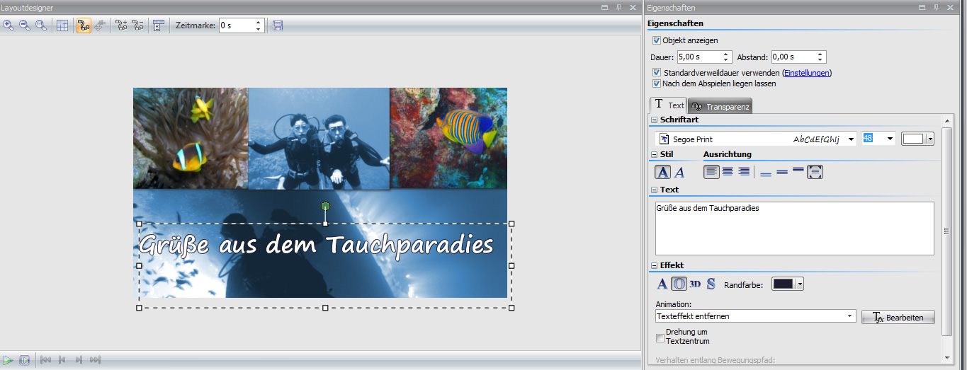Click the Bearbeiten button
Viewport: 967px width, 370px height.
pyautogui.click(x=898, y=318)
